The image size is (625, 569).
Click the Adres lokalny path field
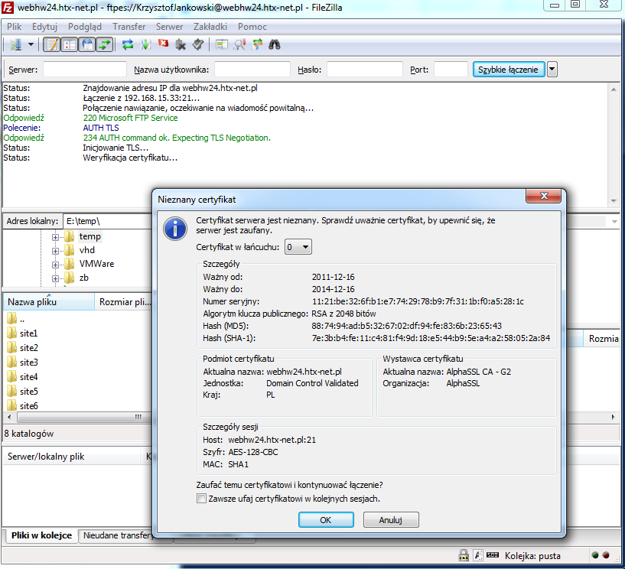(x=108, y=221)
